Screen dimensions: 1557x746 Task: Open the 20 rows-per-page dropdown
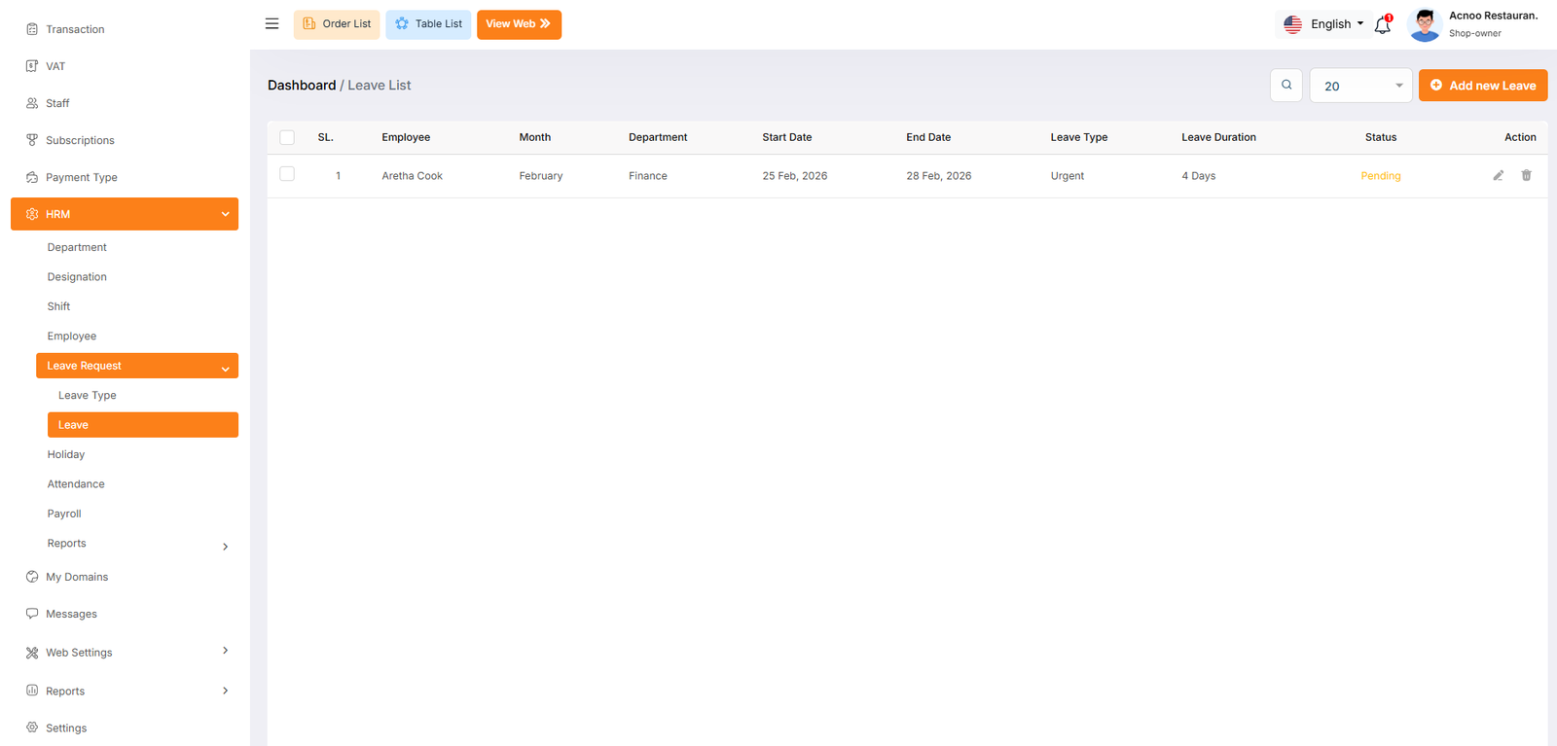pyautogui.click(x=1359, y=86)
